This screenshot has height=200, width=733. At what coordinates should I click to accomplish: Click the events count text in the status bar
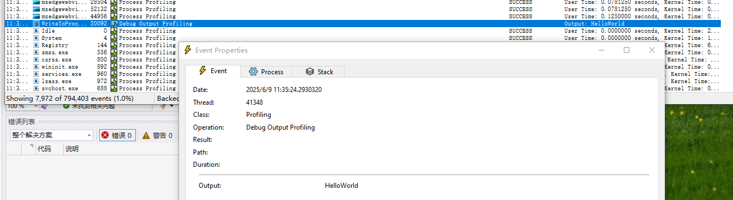point(69,99)
